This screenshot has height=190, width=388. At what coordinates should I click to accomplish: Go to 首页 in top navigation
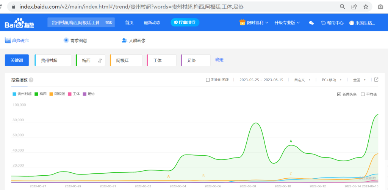pyautogui.click(x=129, y=23)
